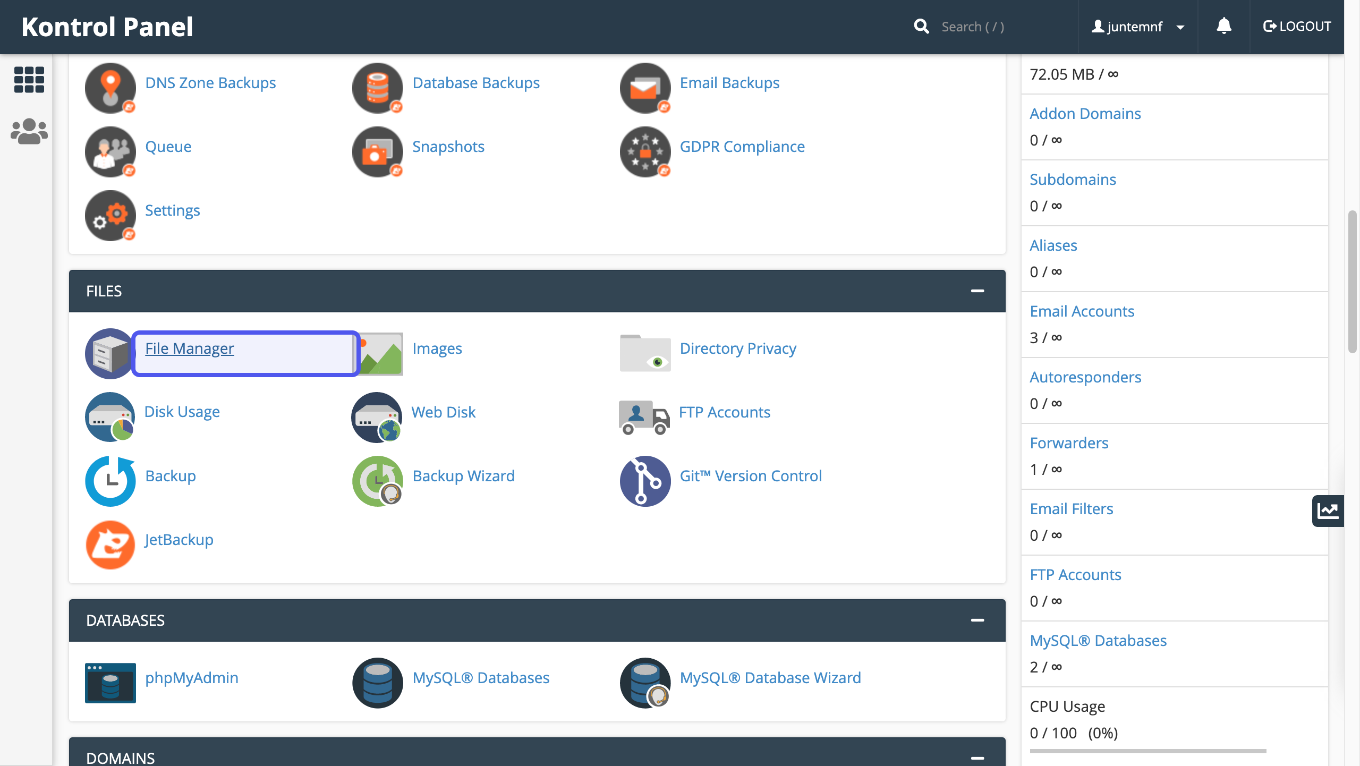Screen dimensions: 1360x766
Task: Open the DNS Zone Backups icon
Action: [x=110, y=88]
